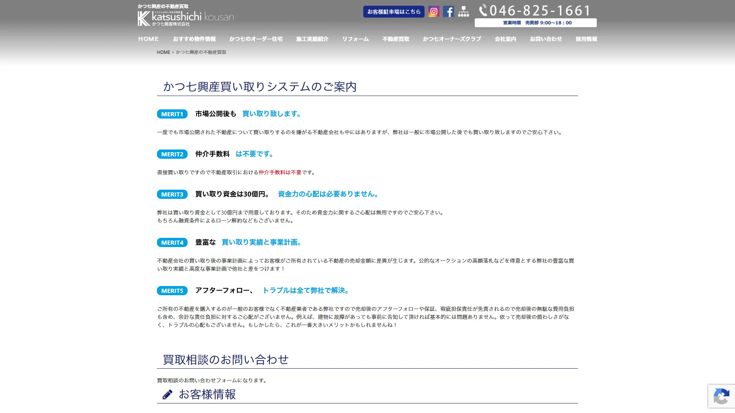Open かつ七オーナーズクラブ menu
Viewport: 735px width, 413px height.
tap(452, 39)
